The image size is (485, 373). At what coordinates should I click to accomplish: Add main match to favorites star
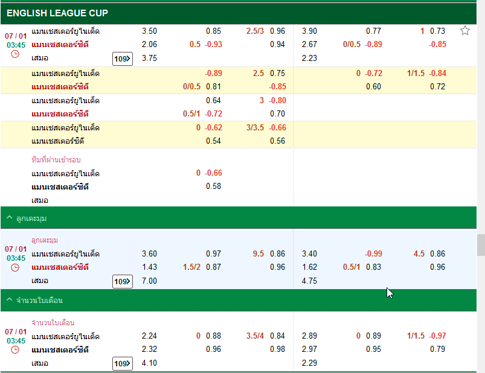(x=465, y=31)
